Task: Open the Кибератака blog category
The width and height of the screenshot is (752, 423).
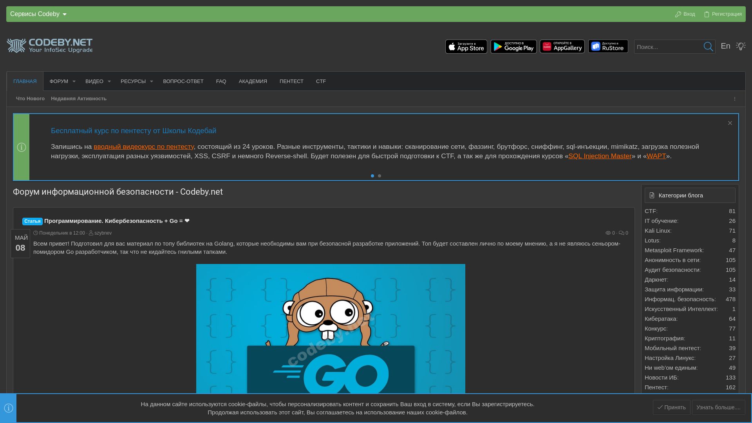Action: [x=661, y=319]
